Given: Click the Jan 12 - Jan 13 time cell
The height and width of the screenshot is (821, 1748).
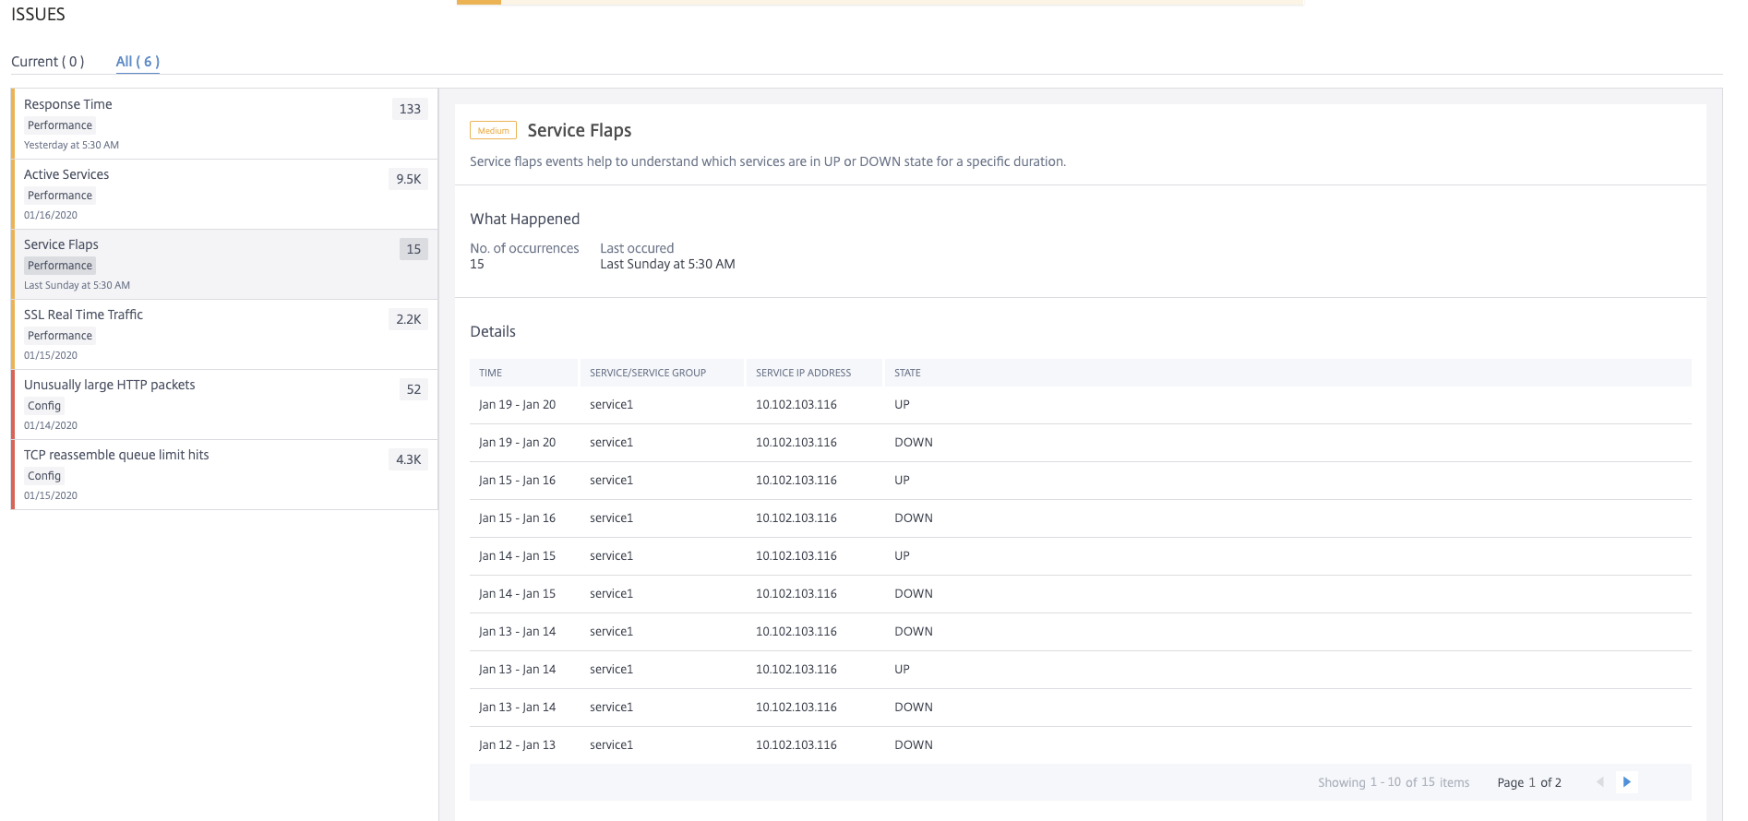Looking at the screenshot, I should [x=517, y=745].
